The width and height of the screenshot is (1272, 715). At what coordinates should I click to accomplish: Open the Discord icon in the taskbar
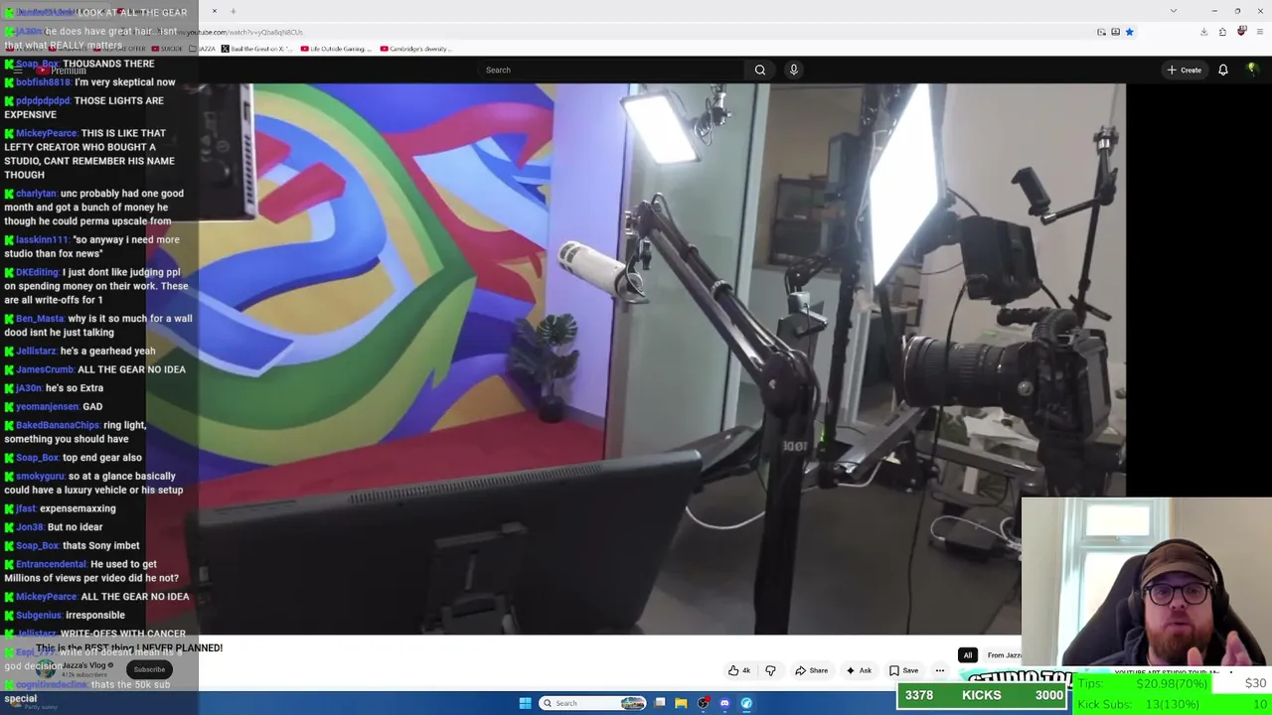(724, 703)
